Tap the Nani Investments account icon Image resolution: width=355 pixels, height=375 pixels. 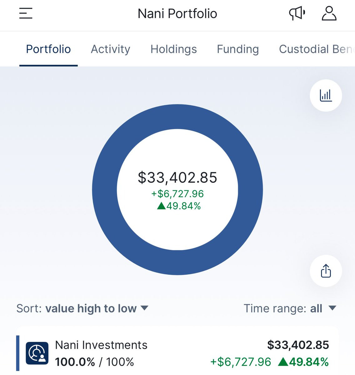tap(37, 353)
